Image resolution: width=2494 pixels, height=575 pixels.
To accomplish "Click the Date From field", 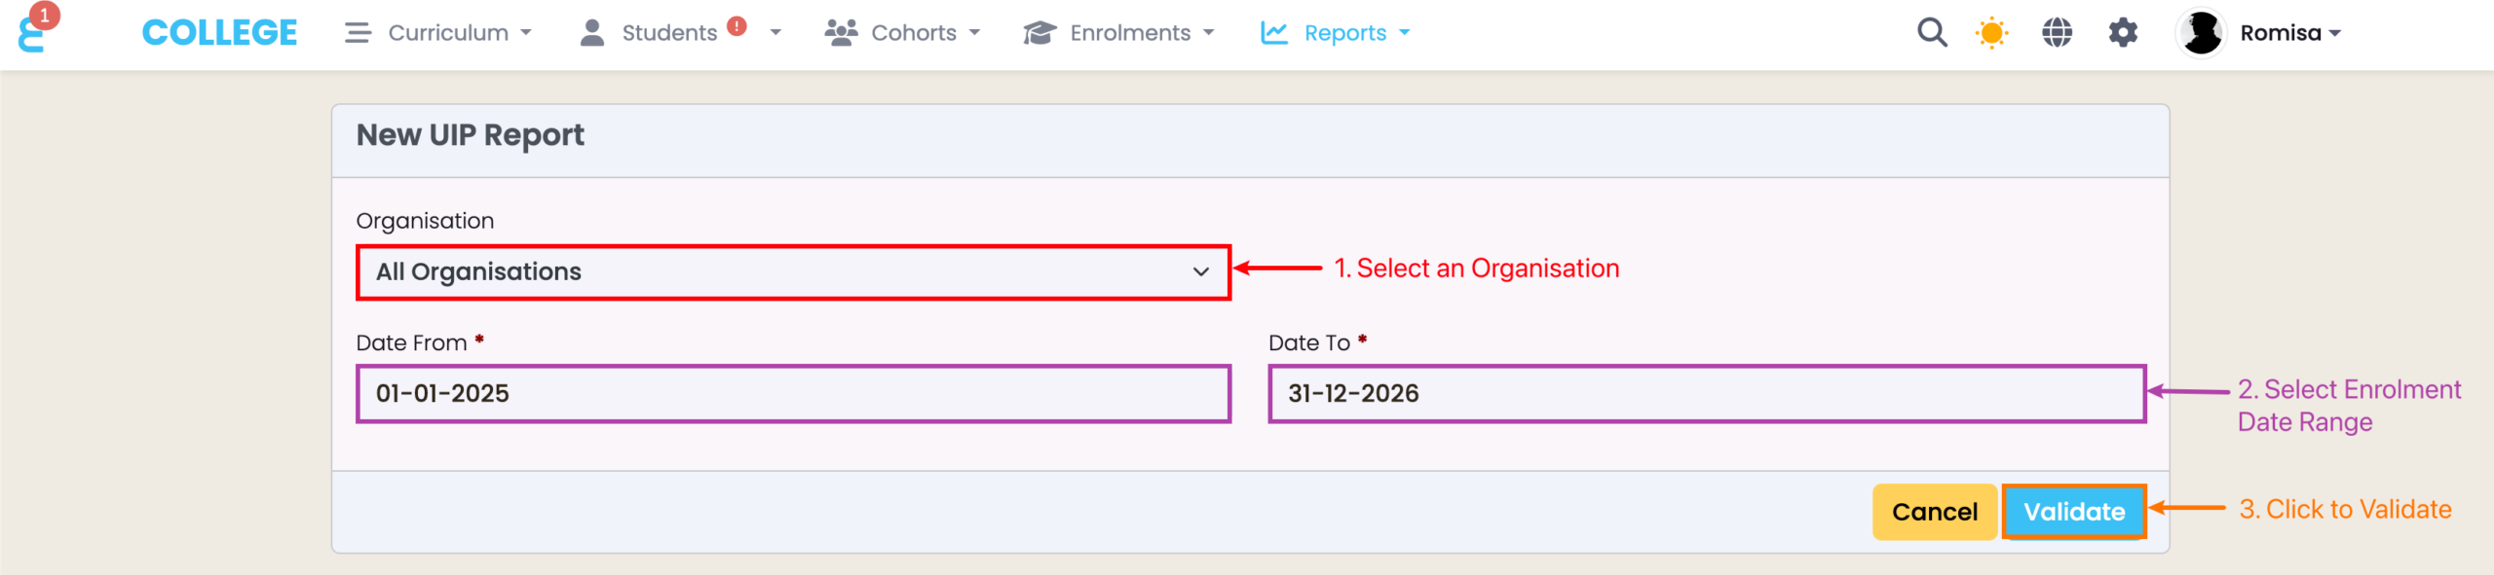I will [x=793, y=394].
